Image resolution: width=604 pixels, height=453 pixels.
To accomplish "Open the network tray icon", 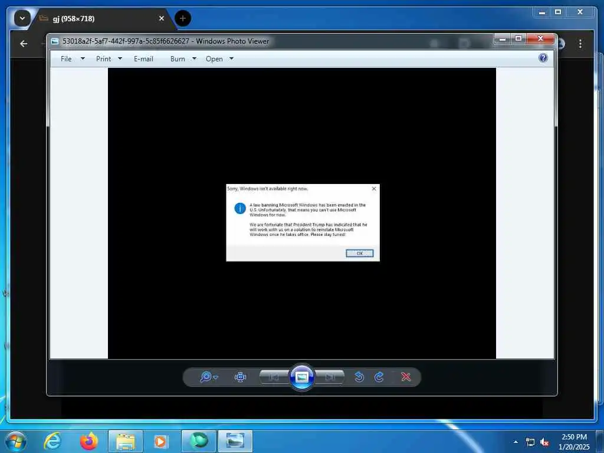I will [x=530, y=442].
